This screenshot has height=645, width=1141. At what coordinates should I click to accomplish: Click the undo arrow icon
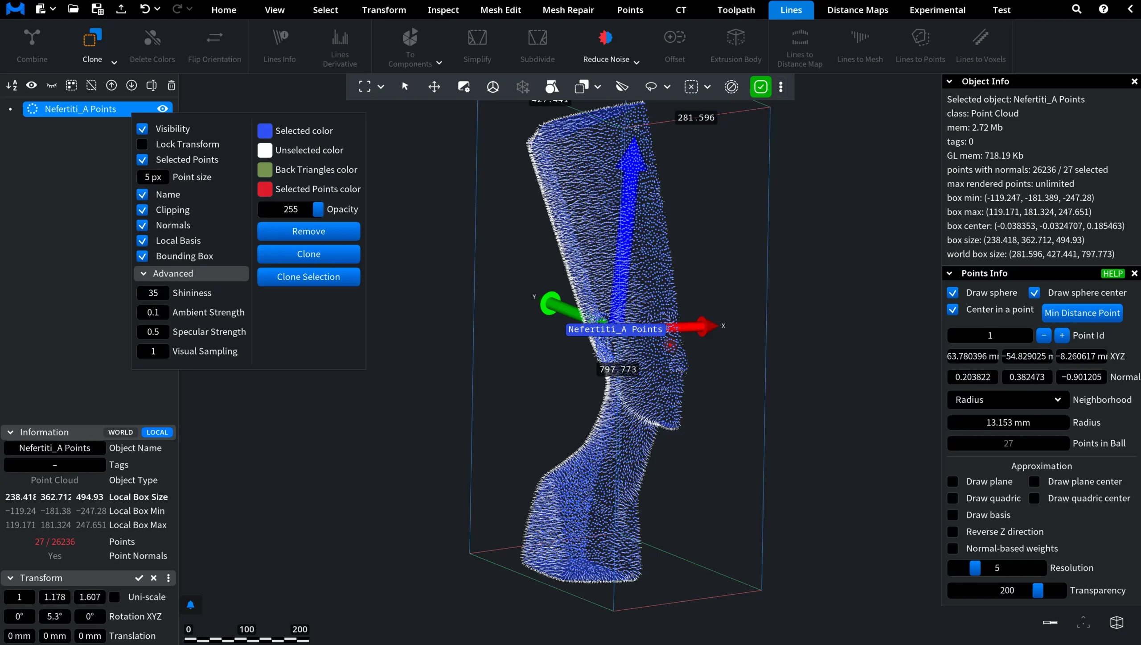tap(145, 9)
